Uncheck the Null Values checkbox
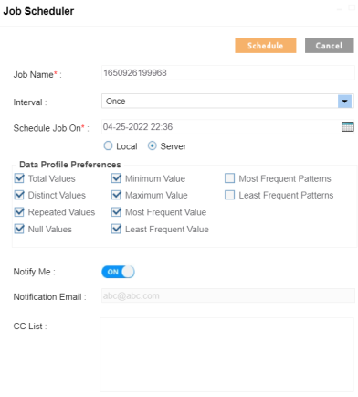The height and width of the screenshot is (397, 358). point(19,229)
